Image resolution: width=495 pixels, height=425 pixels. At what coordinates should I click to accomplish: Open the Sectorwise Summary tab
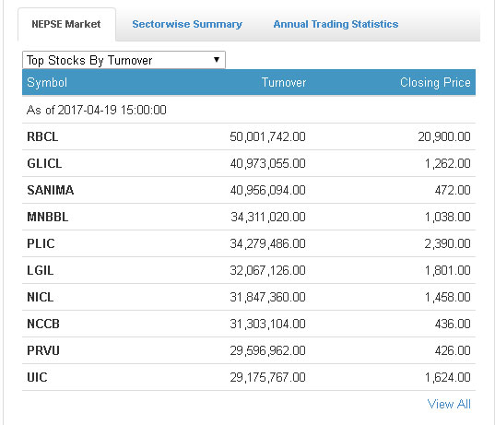click(x=187, y=24)
